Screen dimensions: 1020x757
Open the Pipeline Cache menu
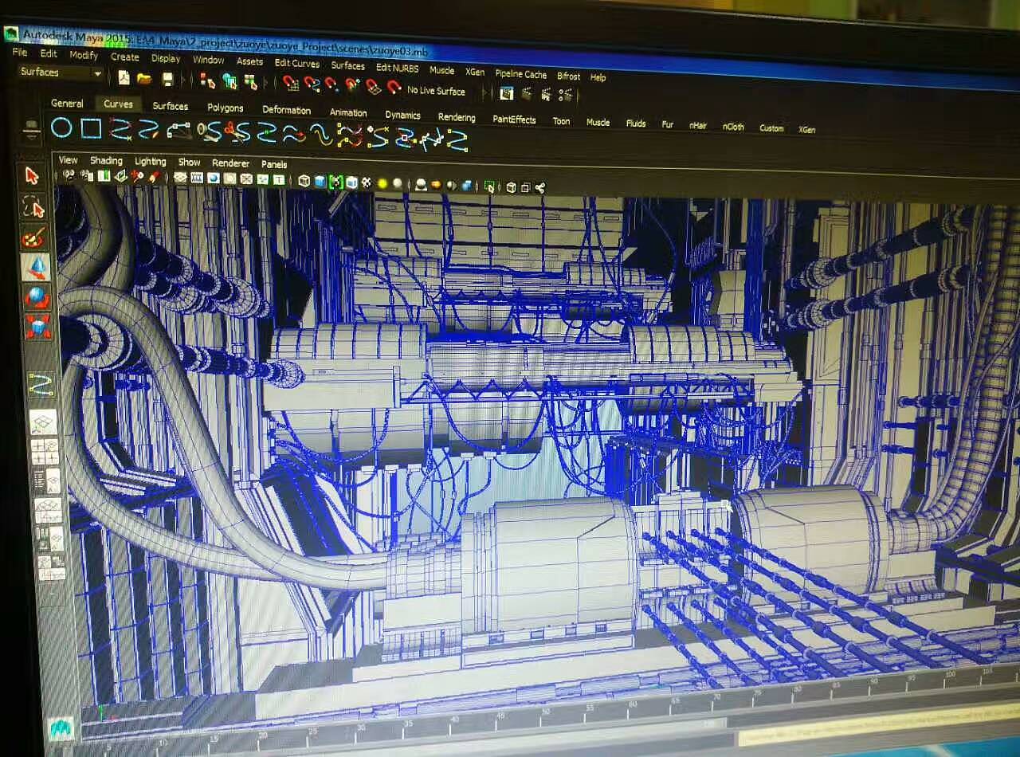point(521,74)
